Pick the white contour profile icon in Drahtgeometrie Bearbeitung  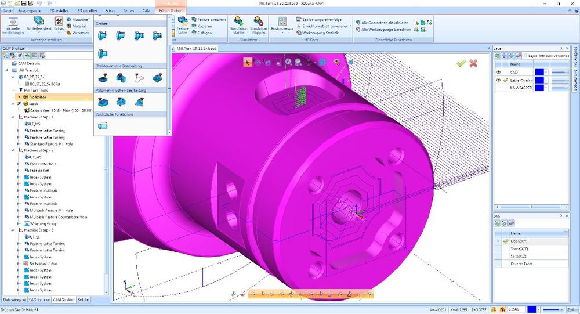(139, 78)
